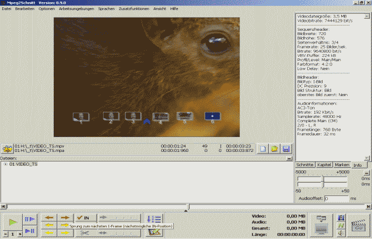Image resolution: width=372 pixels, height=239 pixels.
Task: Start cutting with the clapperboard GO button
Action: 359,226
